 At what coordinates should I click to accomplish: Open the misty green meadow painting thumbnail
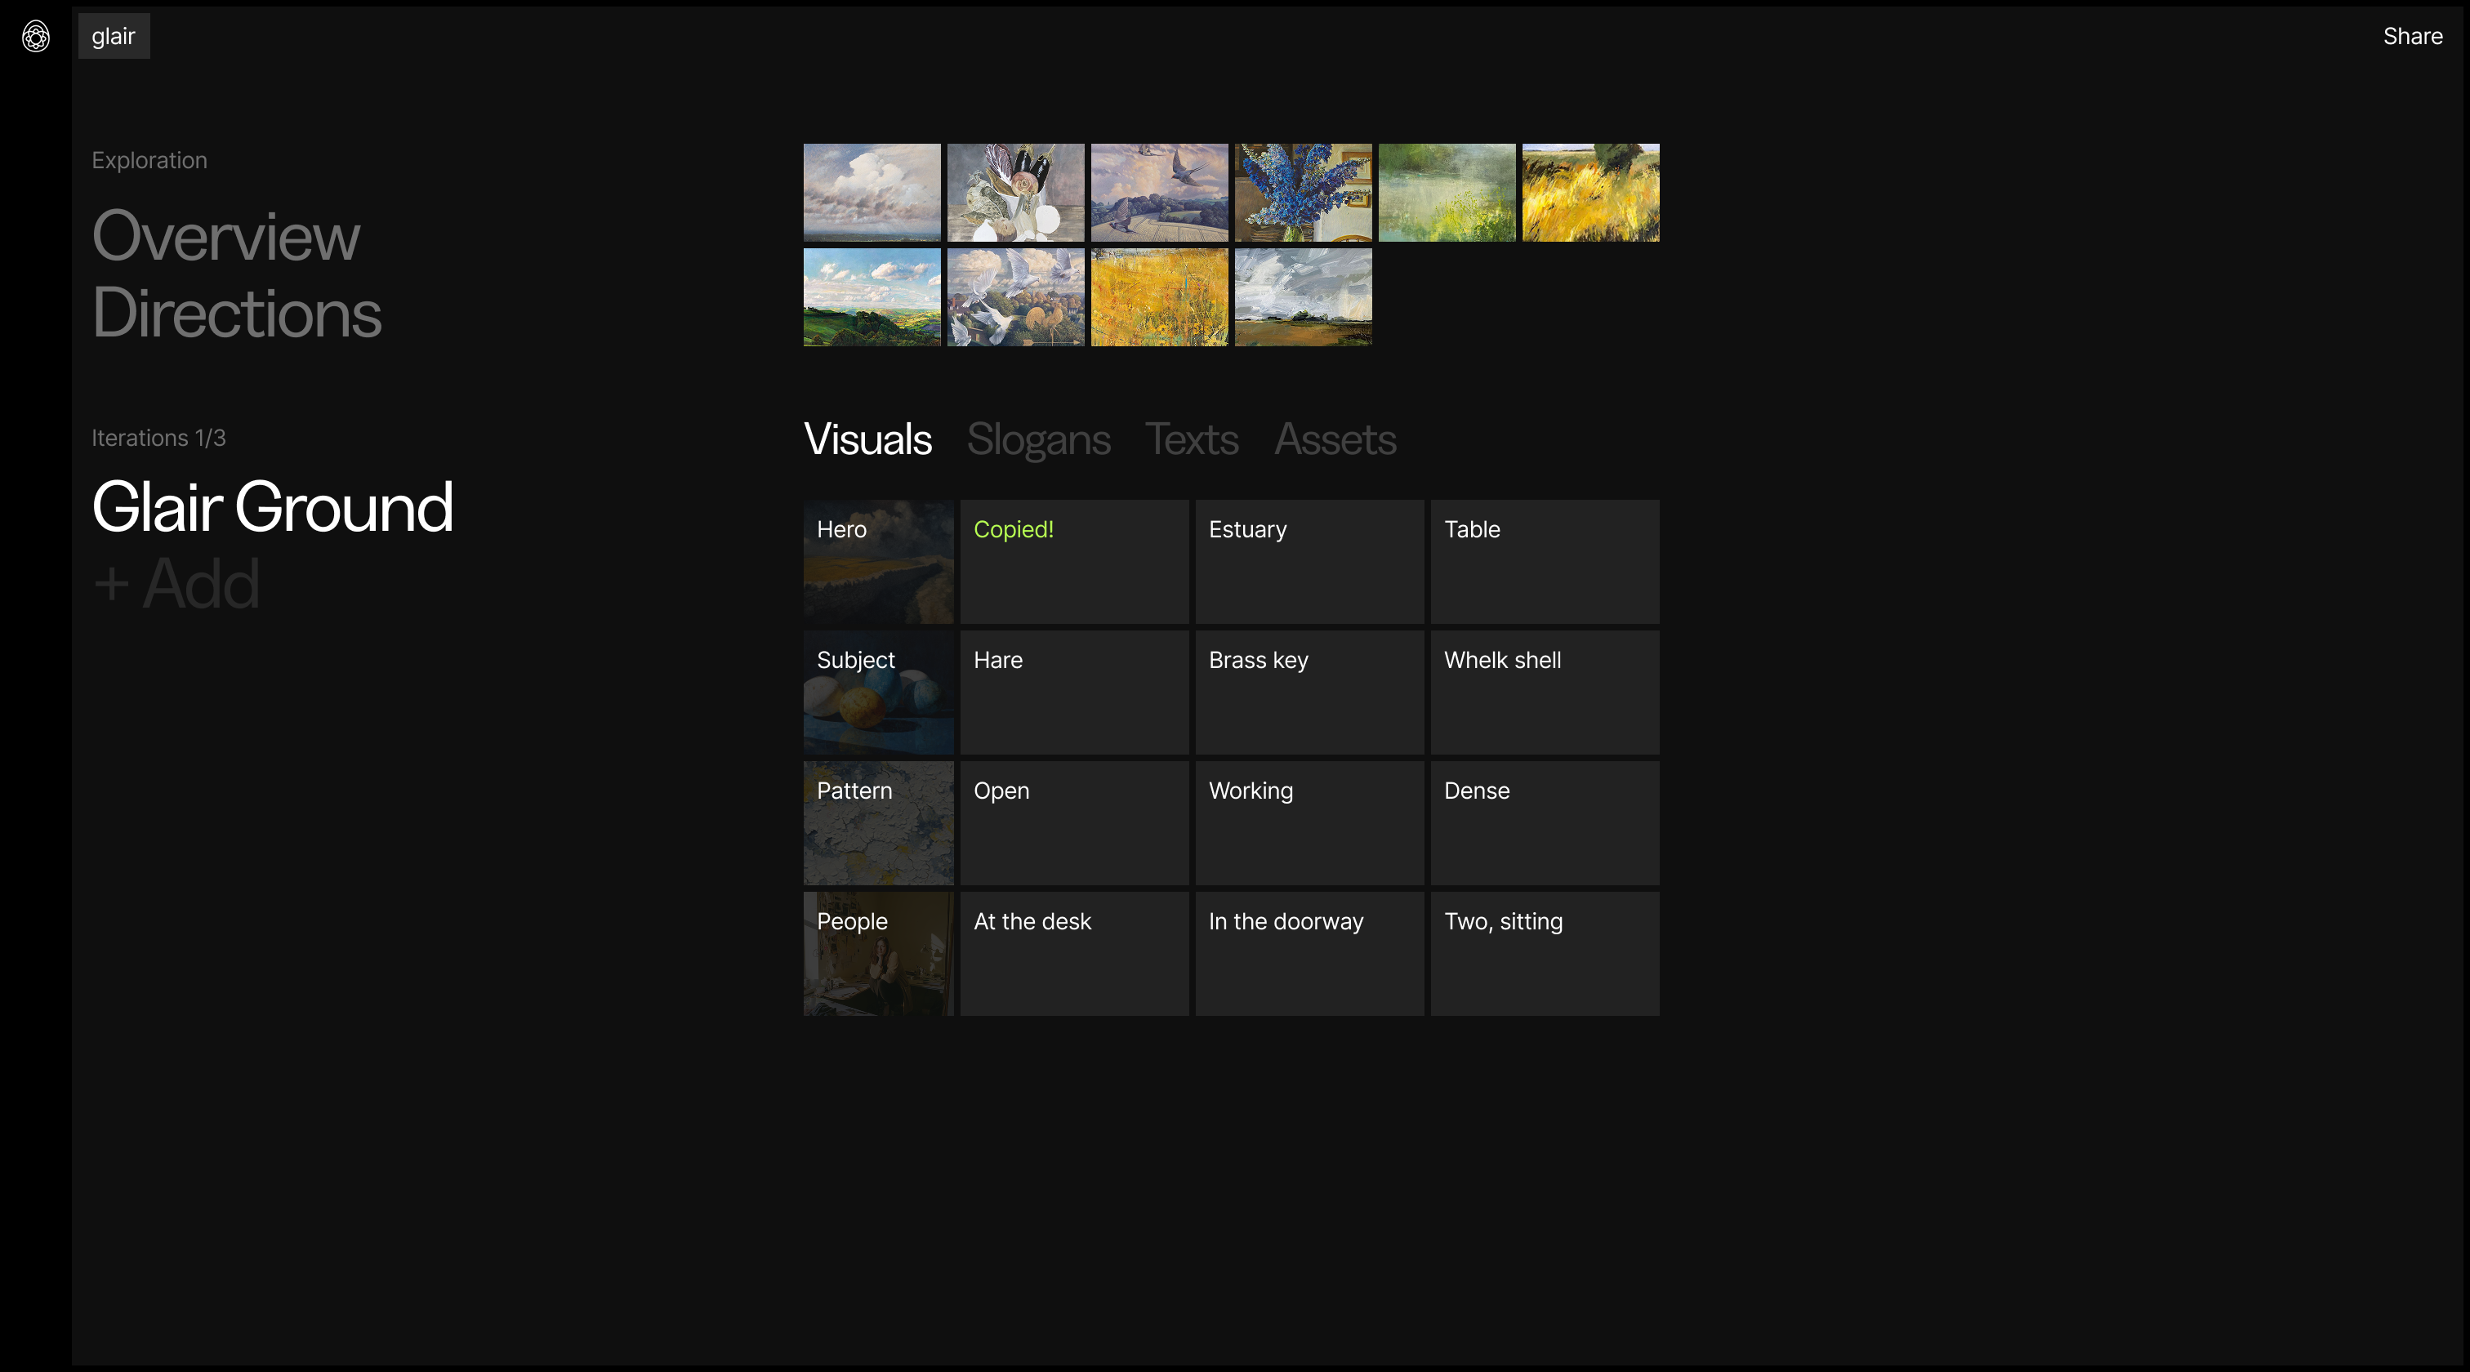pos(1447,193)
